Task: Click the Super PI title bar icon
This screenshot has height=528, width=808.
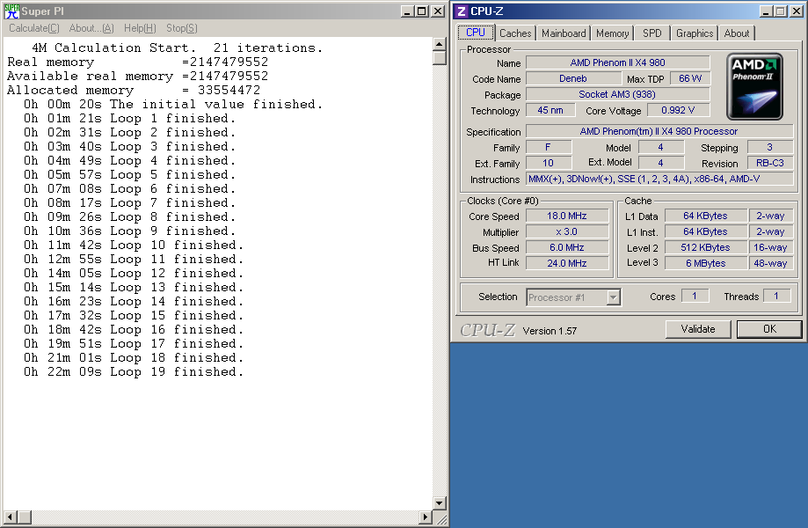Action: [11, 11]
